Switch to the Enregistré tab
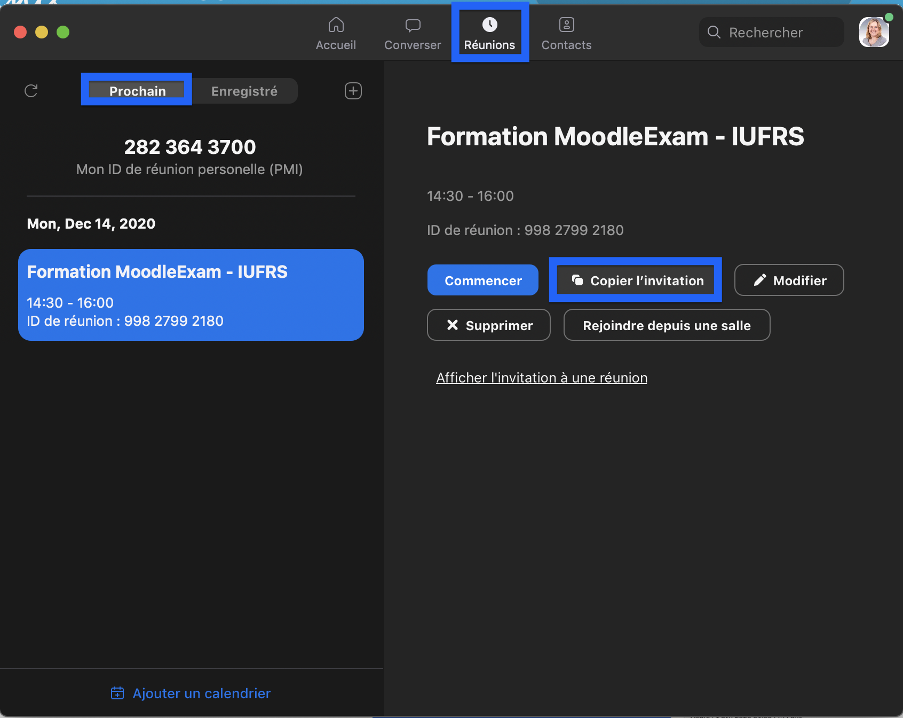 tap(244, 91)
